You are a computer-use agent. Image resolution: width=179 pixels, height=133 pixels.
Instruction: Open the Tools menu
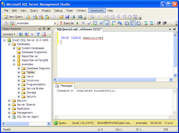pyautogui.click(x=69, y=11)
